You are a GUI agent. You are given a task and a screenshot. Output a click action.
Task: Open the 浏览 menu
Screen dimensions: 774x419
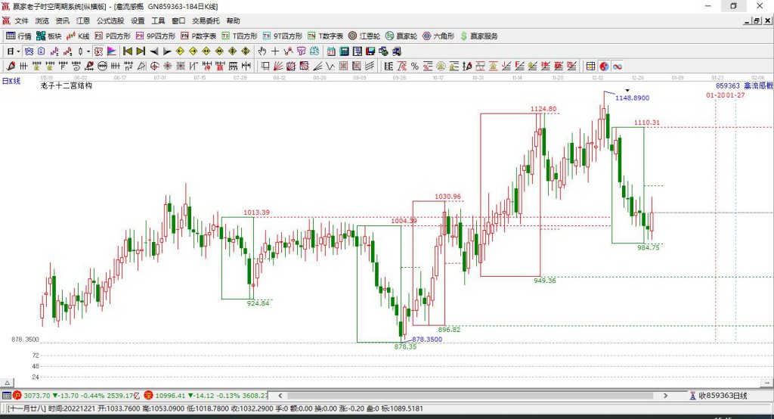tap(42, 20)
